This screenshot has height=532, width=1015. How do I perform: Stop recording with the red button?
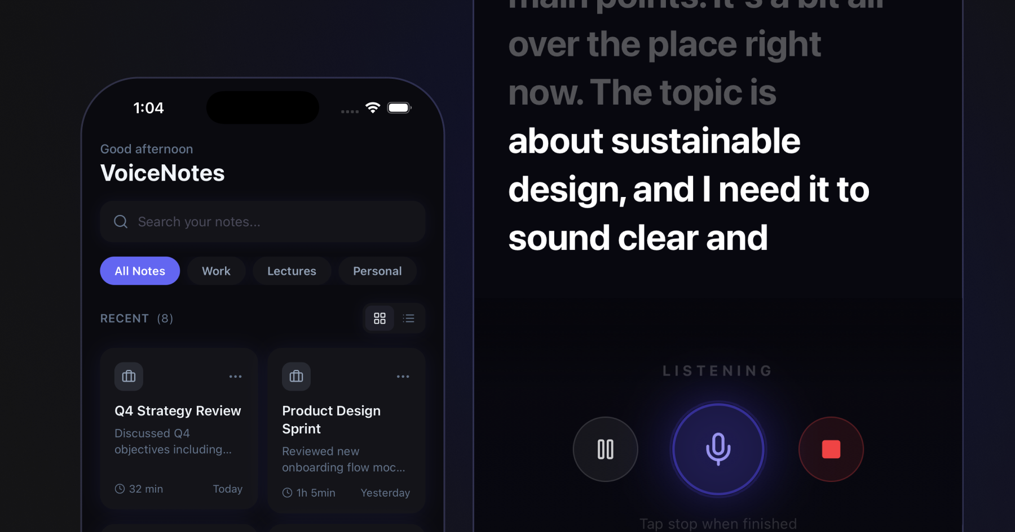[831, 449]
